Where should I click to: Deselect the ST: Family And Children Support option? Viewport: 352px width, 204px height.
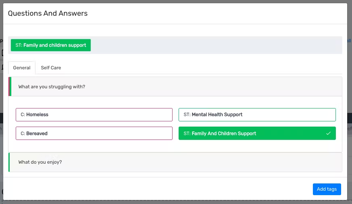[257, 133]
